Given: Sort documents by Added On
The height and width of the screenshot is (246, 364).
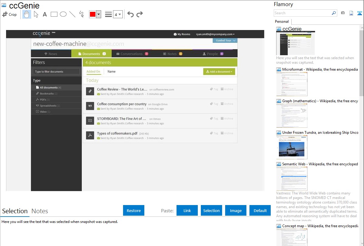Looking at the screenshot, I should point(93,71).
